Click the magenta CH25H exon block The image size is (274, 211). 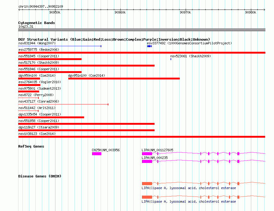coord(97,154)
